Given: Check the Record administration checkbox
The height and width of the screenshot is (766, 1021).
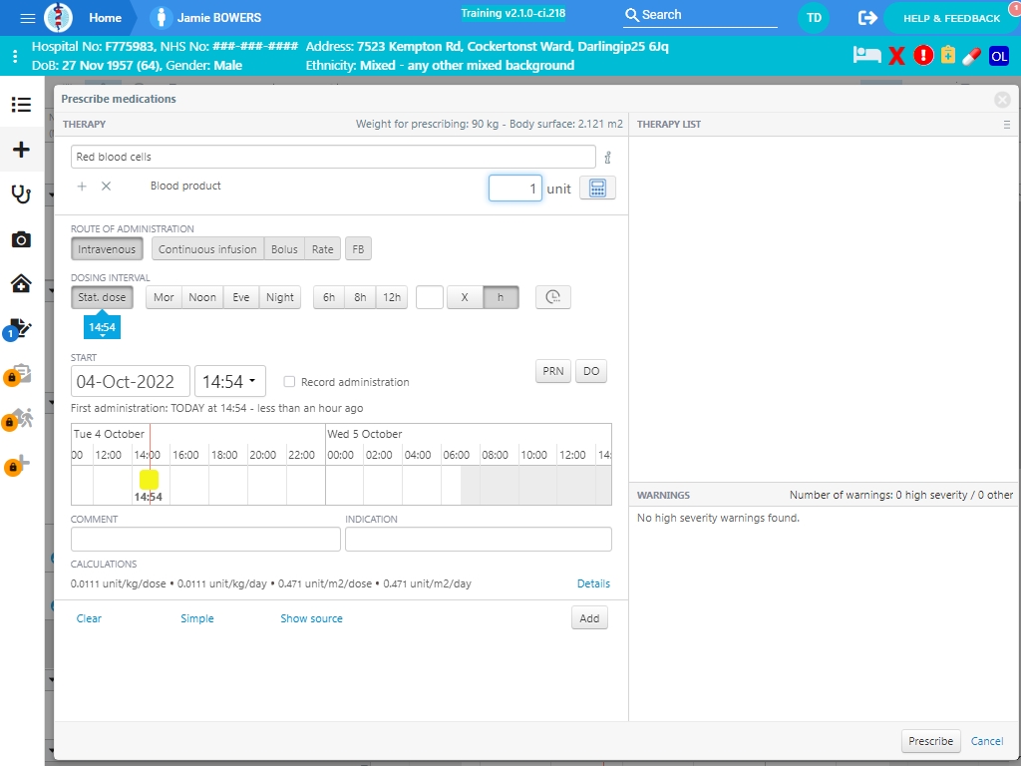Looking at the screenshot, I should click(289, 382).
